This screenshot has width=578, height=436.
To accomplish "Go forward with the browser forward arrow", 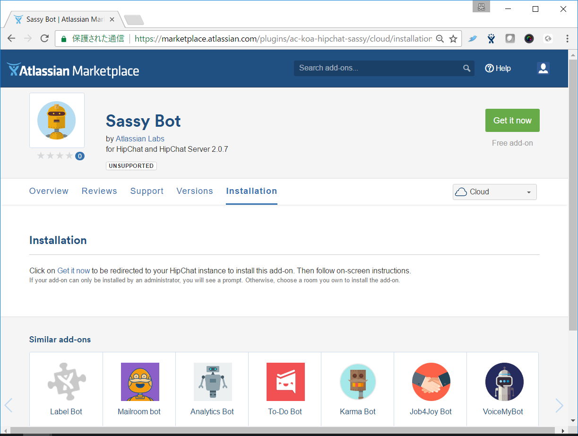I will coord(28,39).
